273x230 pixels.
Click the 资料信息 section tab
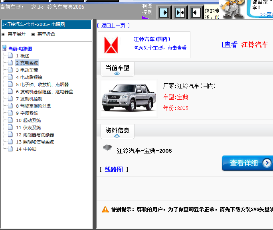(117, 132)
